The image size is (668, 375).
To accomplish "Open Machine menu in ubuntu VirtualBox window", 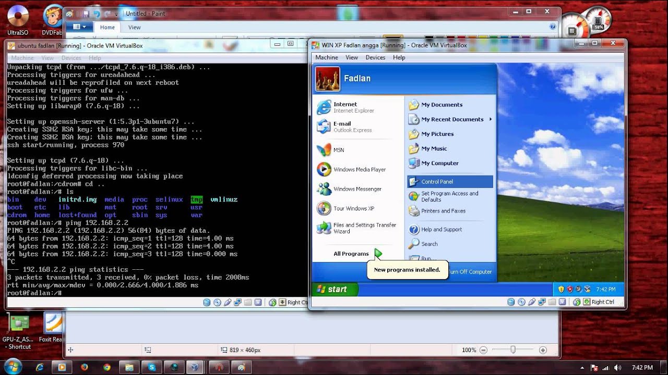I will tap(22, 58).
